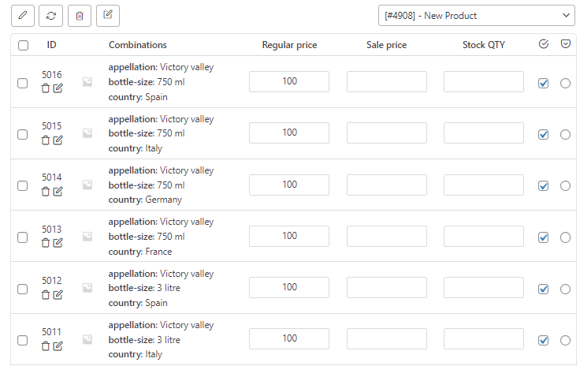This screenshot has height=366, width=580.
Task: Tick the select-all checkbox in table header
Action: click(x=23, y=45)
